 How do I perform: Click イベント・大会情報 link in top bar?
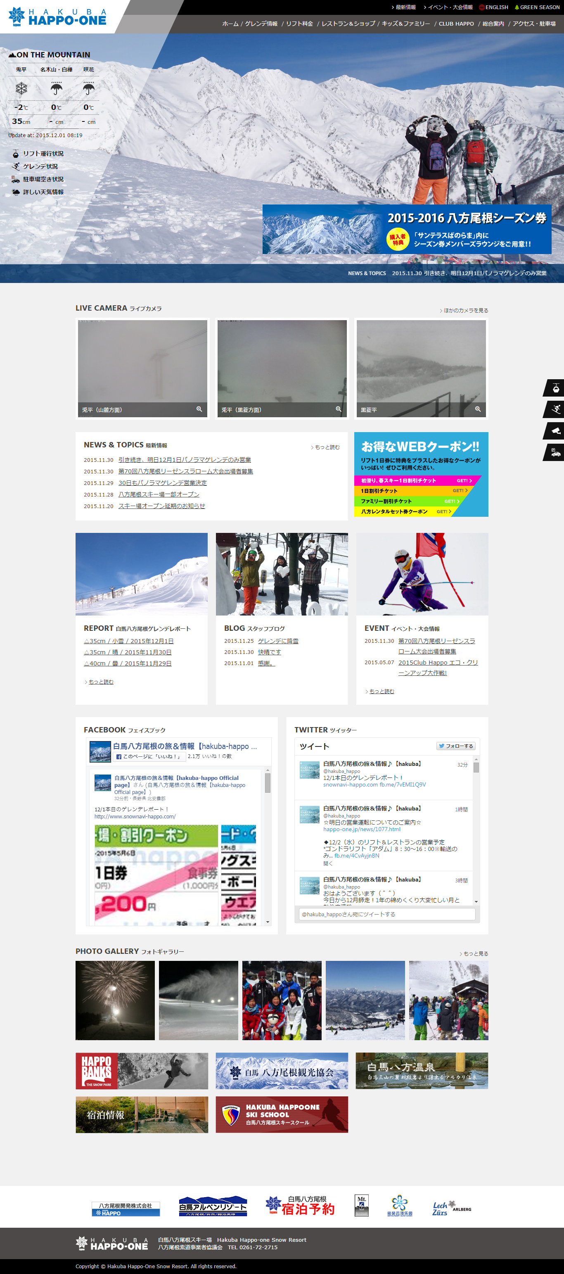pos(448,7)
